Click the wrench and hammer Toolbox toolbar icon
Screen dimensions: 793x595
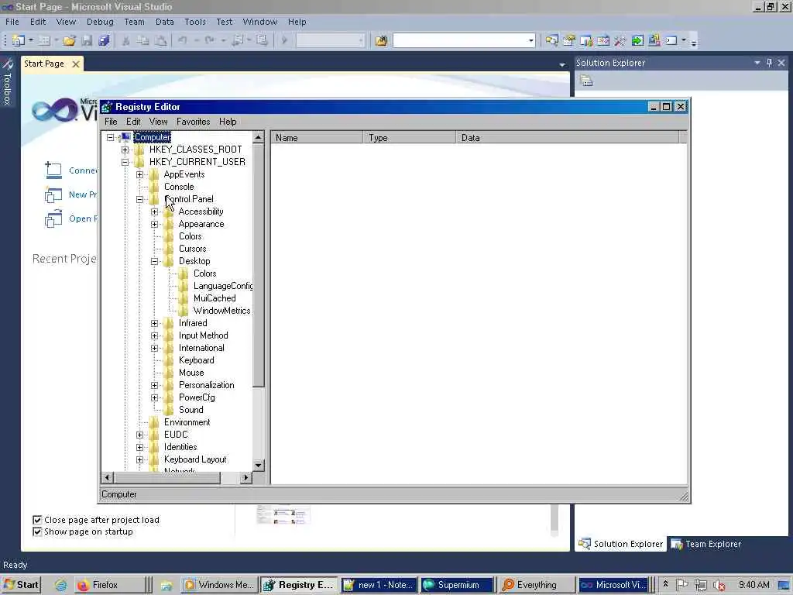tap(620, 40)
